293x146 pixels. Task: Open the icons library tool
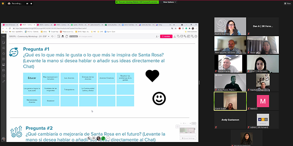pyautogui.click(x=4, y=54)
